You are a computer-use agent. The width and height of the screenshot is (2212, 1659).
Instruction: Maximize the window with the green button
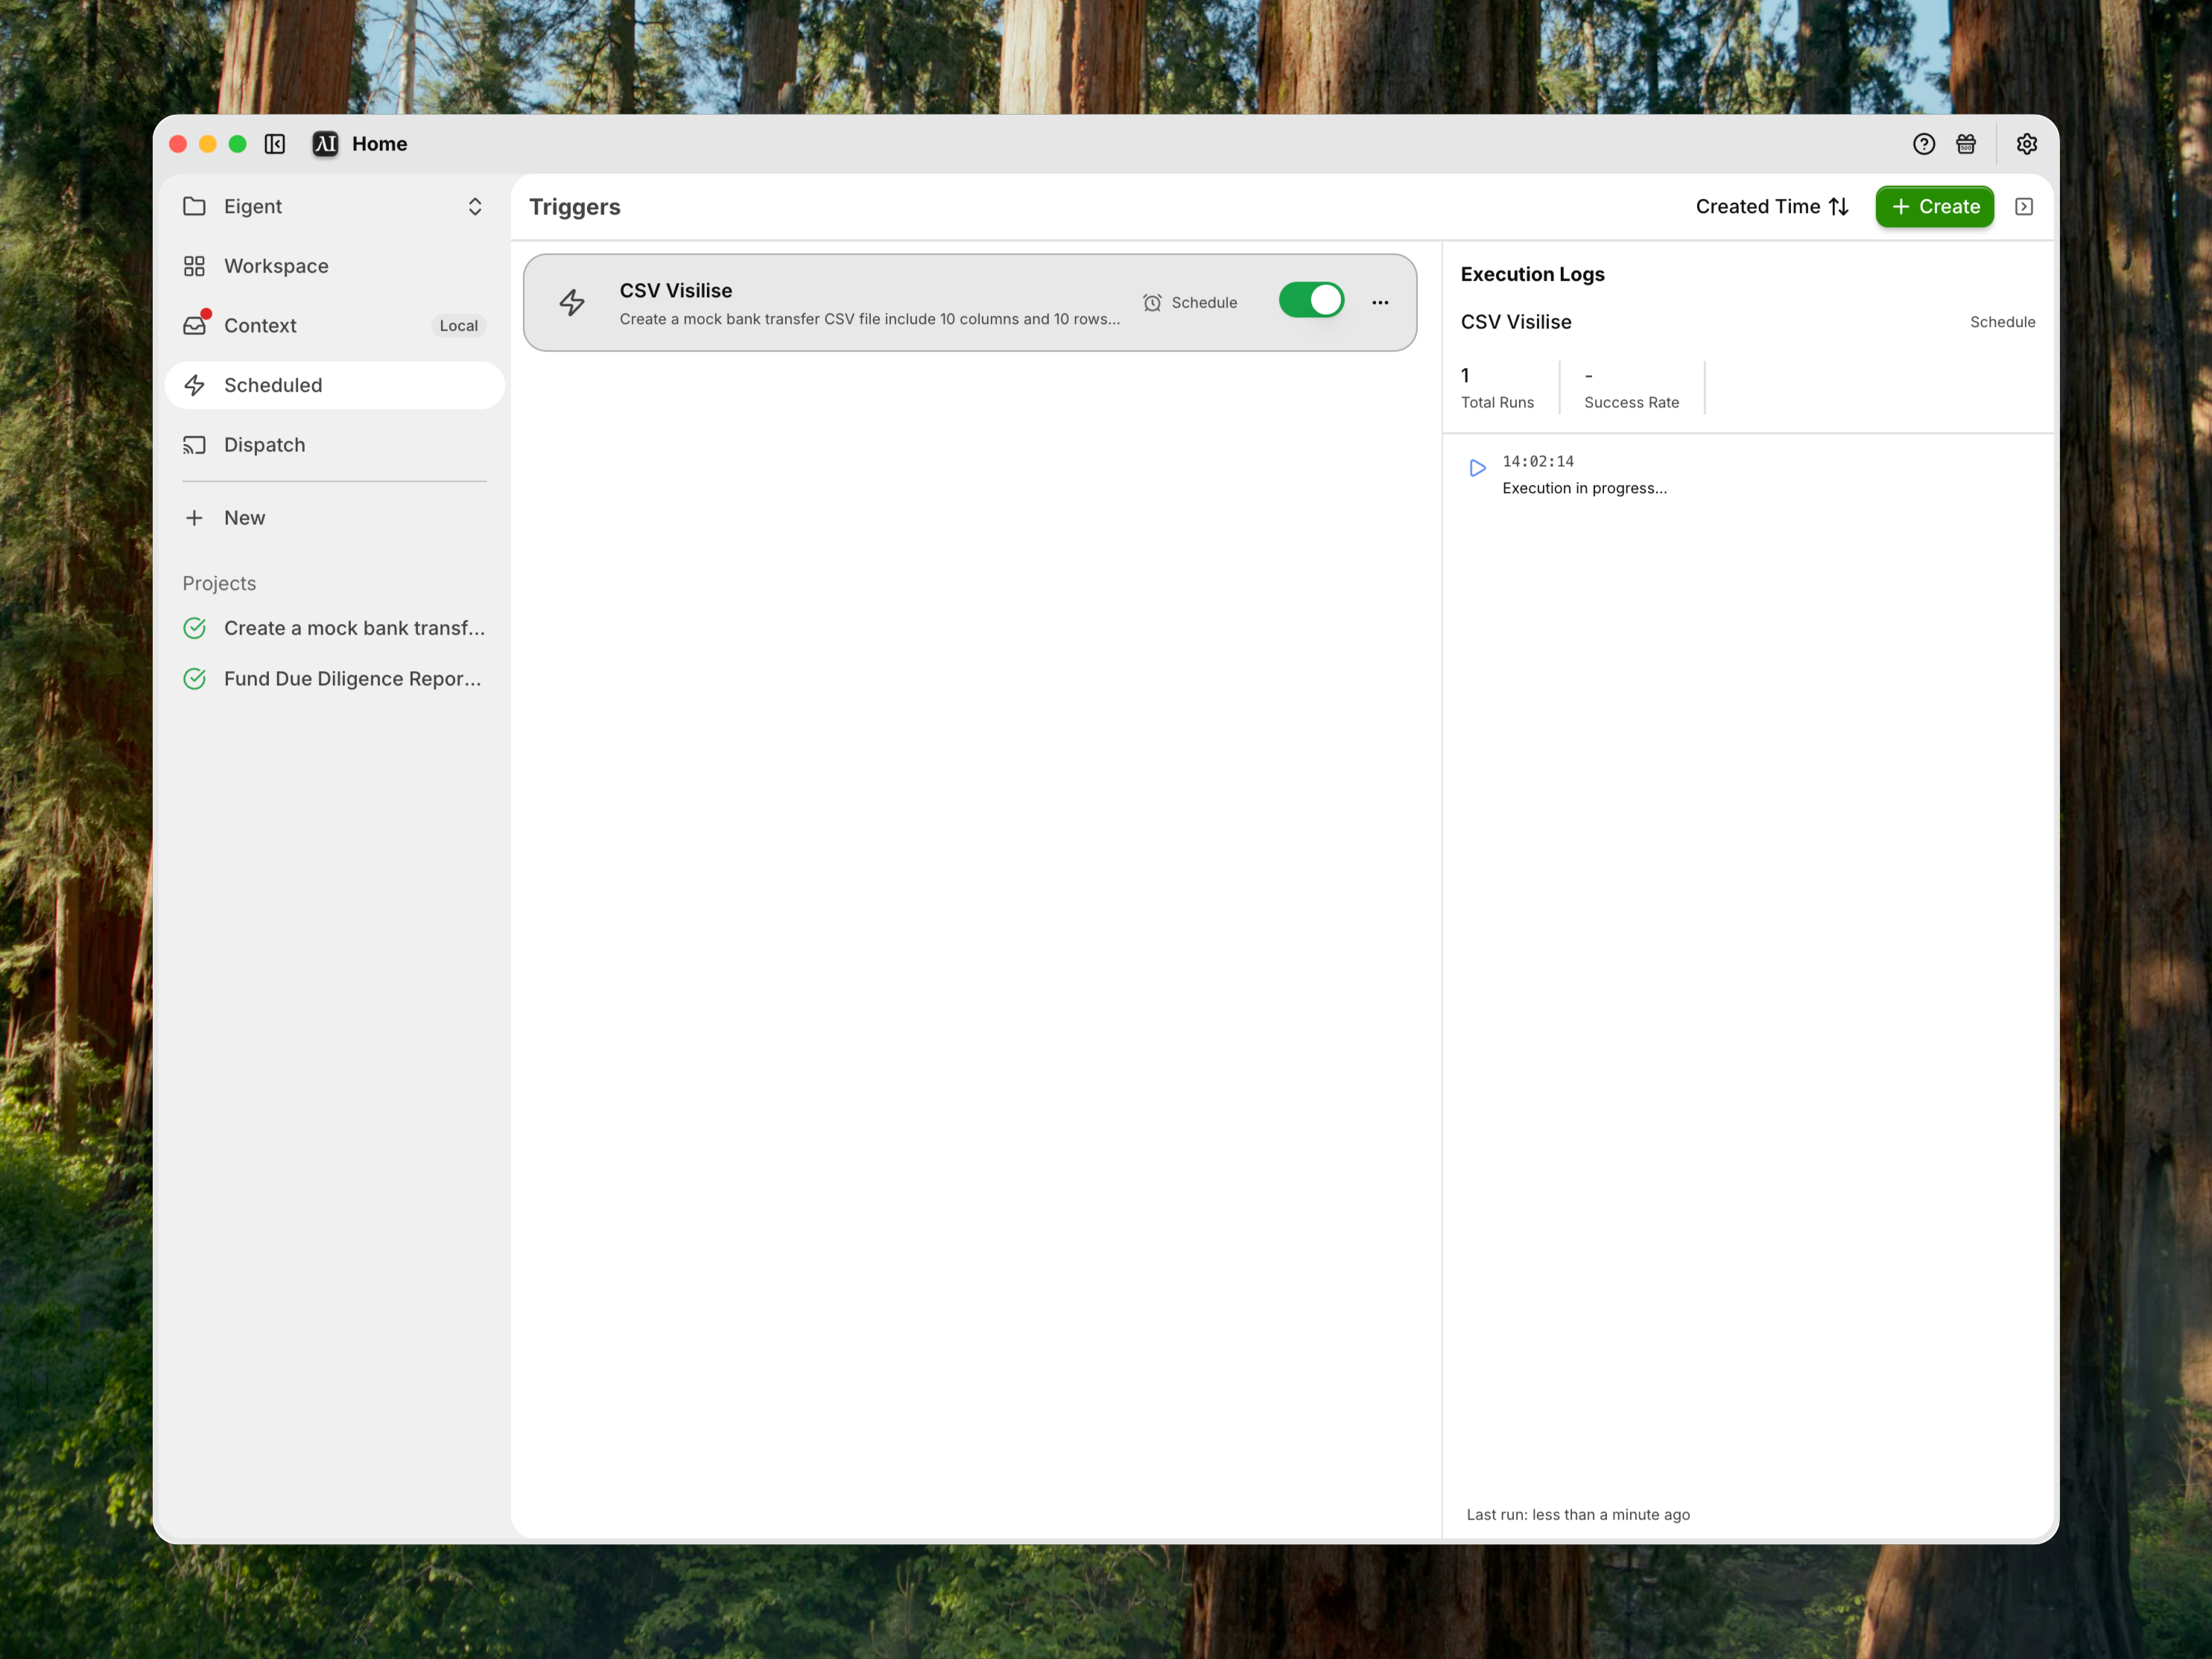tap(238, 144)
